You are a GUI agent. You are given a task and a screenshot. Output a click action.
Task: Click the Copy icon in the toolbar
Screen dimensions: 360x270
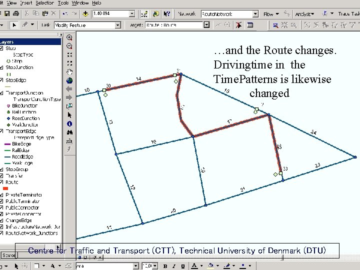pos(35,13)
